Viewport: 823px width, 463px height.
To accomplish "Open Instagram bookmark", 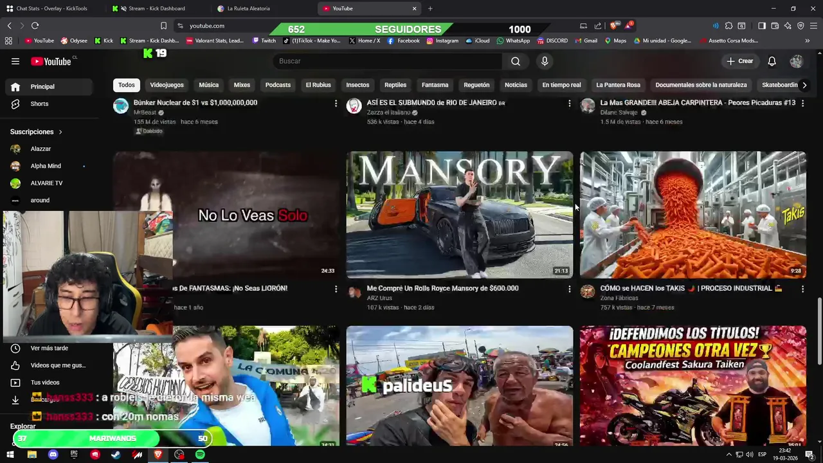I will [x=442, y=41].
